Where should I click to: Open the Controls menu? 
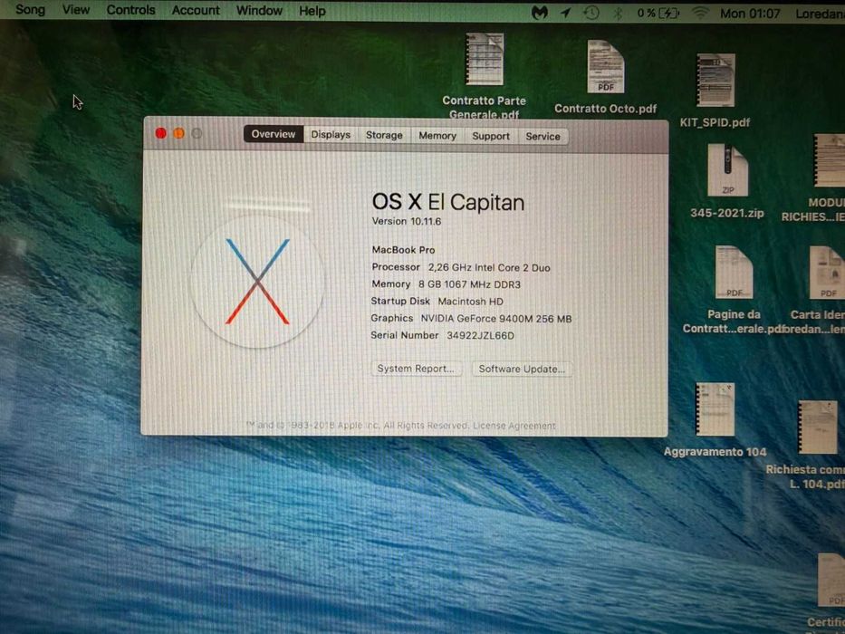pyautogui.click(x=131, y=10)
